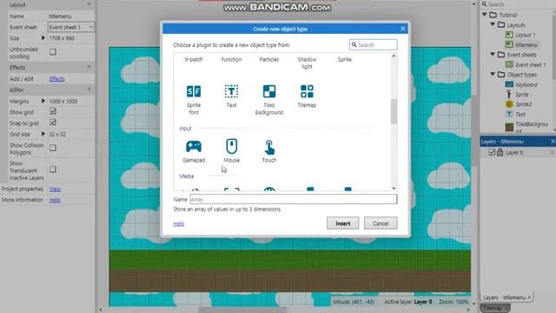Disable the Show grid checkbox

coord(53,111)
